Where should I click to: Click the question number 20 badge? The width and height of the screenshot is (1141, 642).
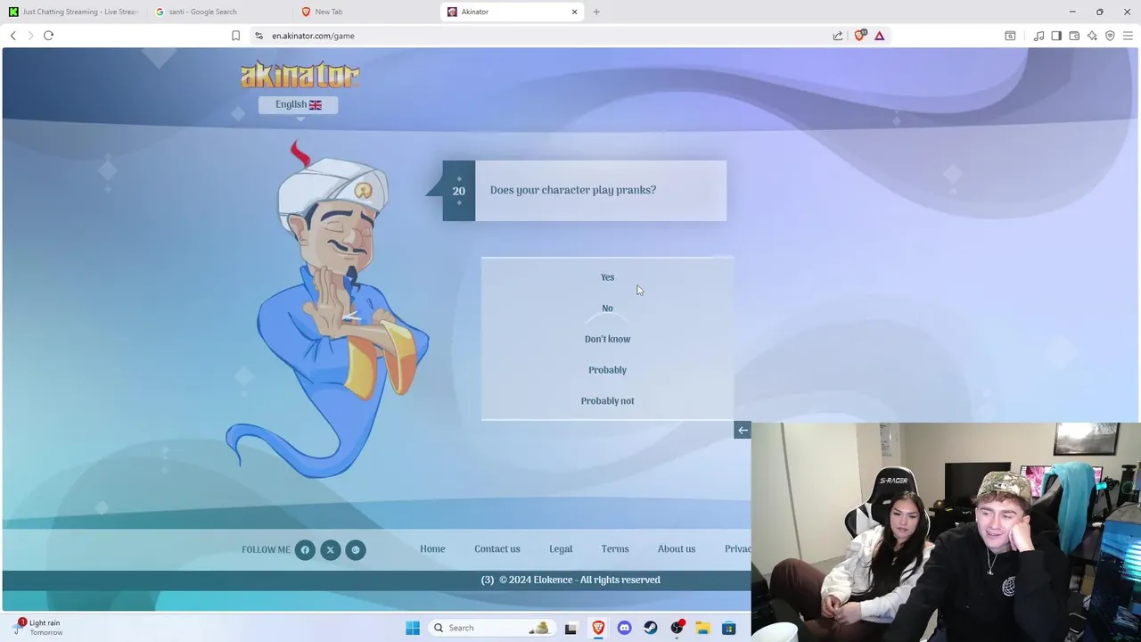point(458,191)
